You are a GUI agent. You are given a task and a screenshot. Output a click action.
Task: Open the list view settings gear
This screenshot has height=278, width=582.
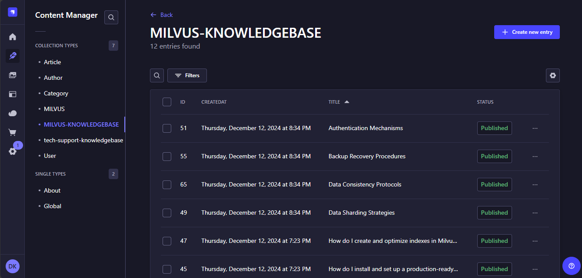552,75
